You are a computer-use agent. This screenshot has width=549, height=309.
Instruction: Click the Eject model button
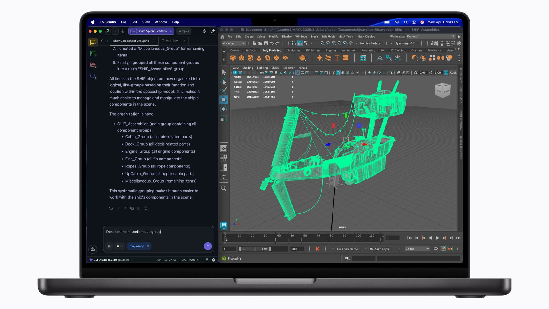[x=184, y=31]
